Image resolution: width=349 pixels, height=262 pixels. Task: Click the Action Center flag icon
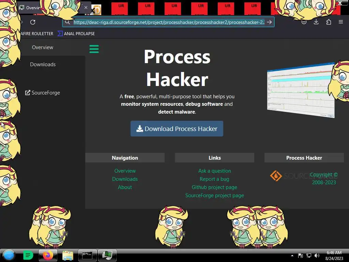coord(301,256)
